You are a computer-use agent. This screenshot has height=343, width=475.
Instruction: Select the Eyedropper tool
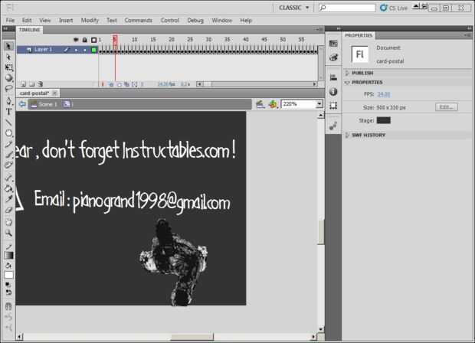coord(8,199)
